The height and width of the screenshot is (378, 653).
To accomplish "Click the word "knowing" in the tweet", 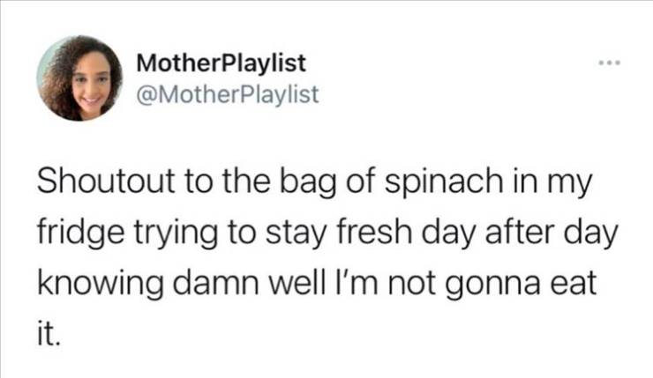I will (101, 285).
